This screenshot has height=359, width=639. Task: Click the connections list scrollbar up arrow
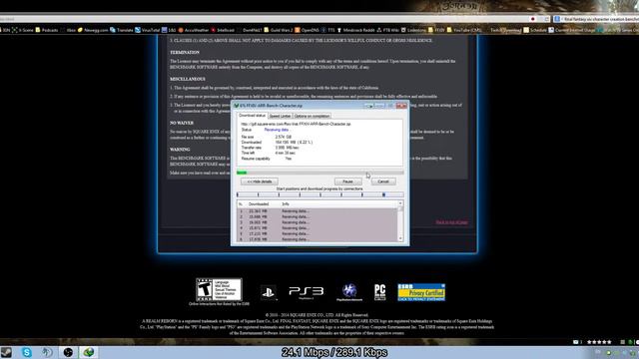(x=400, y=203)
